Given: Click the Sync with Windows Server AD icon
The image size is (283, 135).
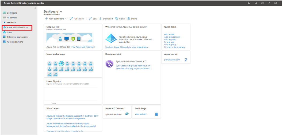Looking at the screenshot, I should 109,64.
